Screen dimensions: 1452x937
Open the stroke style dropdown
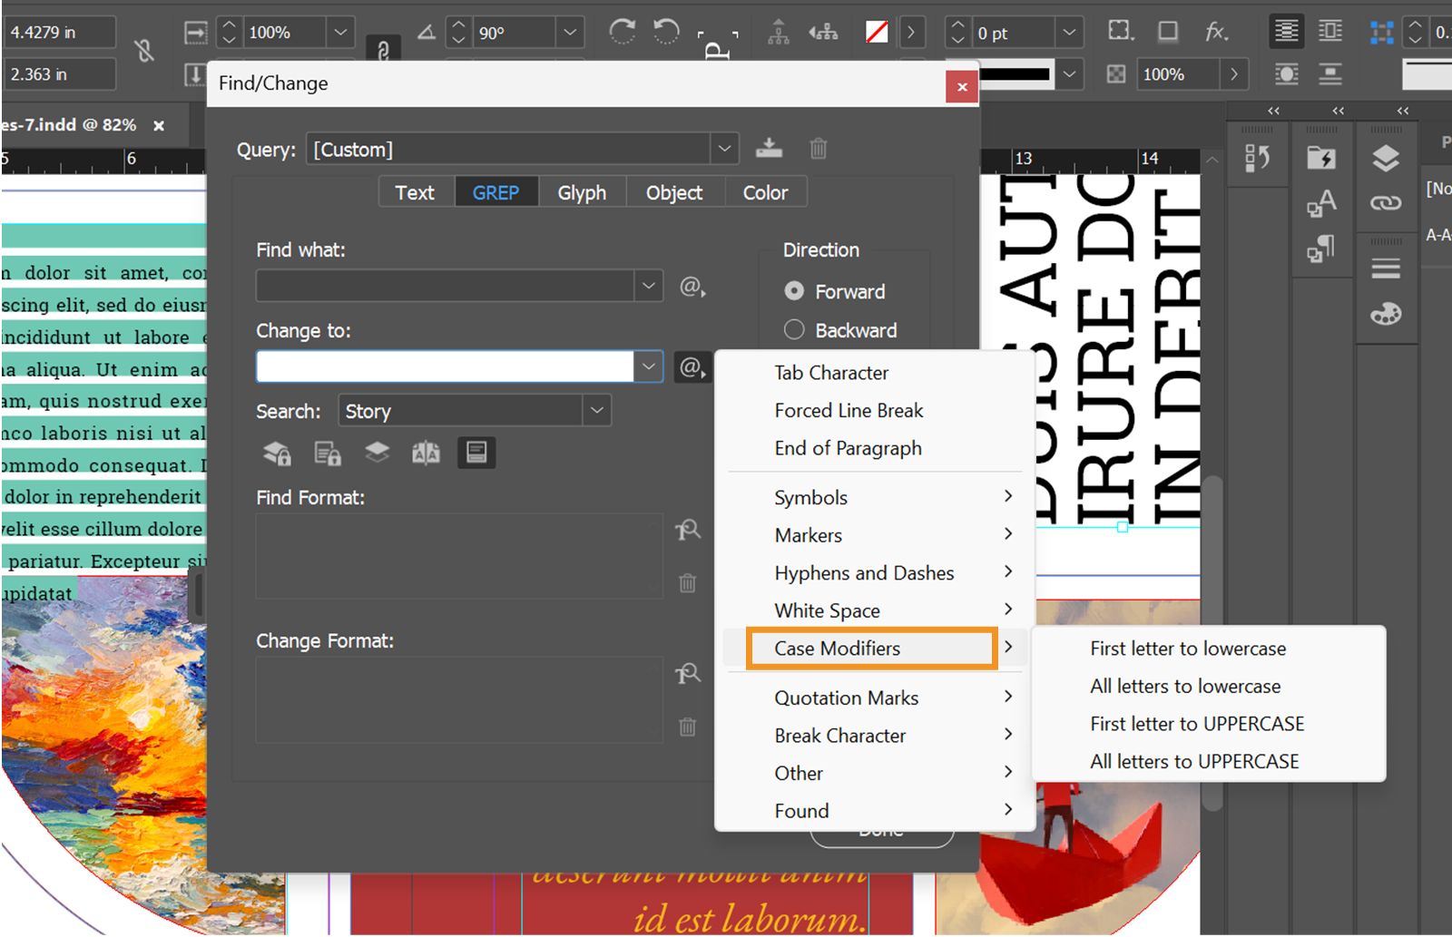tap(1070, 73)
